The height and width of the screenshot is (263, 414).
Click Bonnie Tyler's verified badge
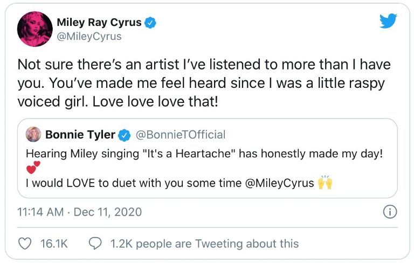pos(124,134)
